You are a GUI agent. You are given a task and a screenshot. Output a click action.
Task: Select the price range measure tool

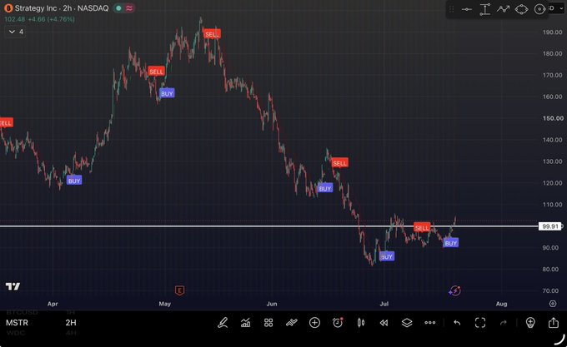[x=485, y=9]
